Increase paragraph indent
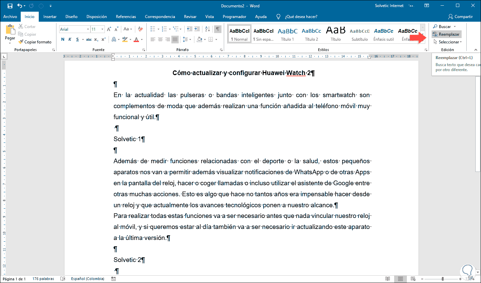Viewport: 481px width, 283px height. pyautogui.click(x=197, y=29)
